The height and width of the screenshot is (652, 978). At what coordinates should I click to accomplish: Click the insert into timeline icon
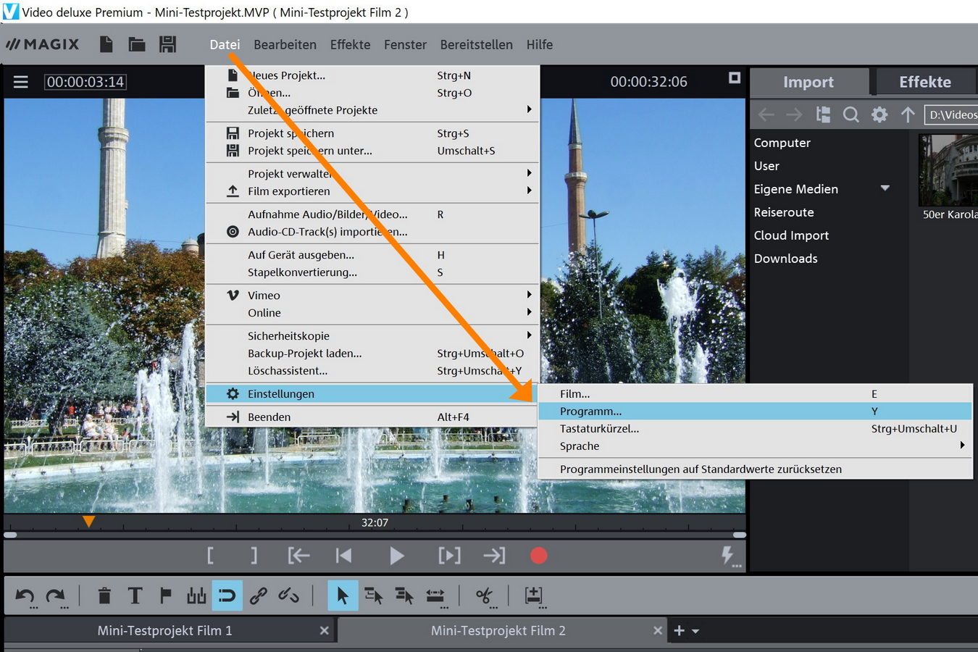tap(534, 596)
